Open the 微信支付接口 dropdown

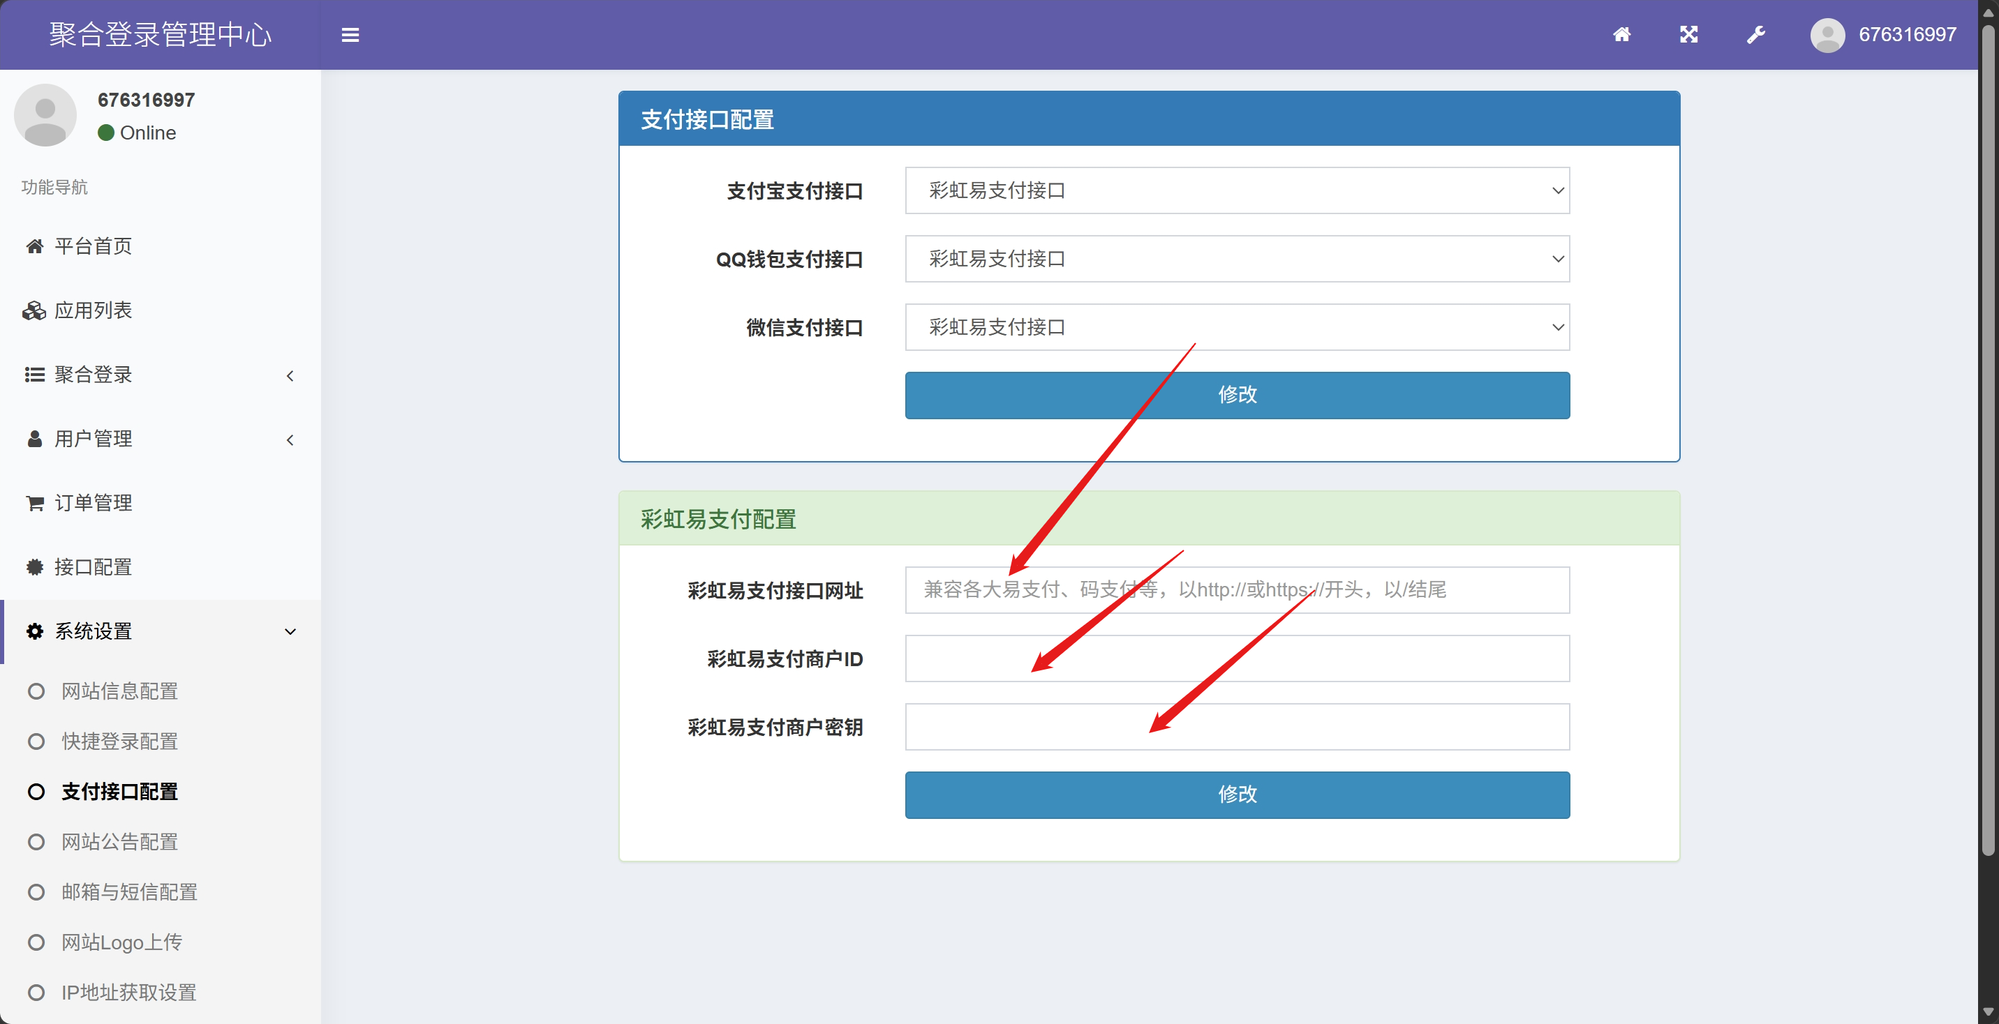[x=1237, y=327]
